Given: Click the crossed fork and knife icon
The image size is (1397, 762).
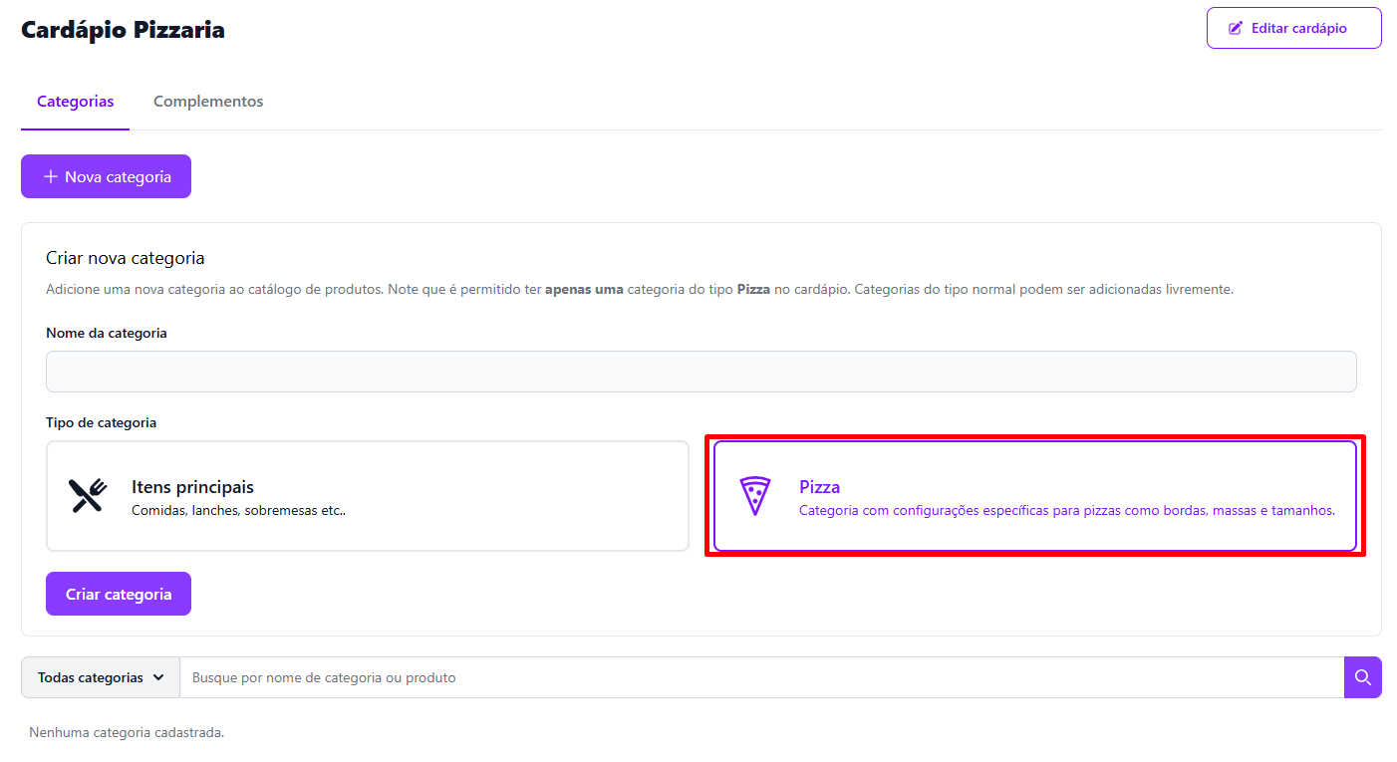Looking at the screenshot, I should (x=88, y=496).
